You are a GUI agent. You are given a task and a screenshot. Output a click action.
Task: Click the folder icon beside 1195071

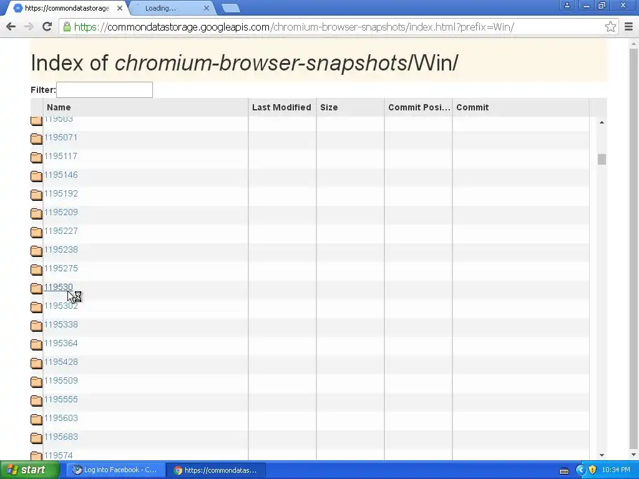(36, 139)
